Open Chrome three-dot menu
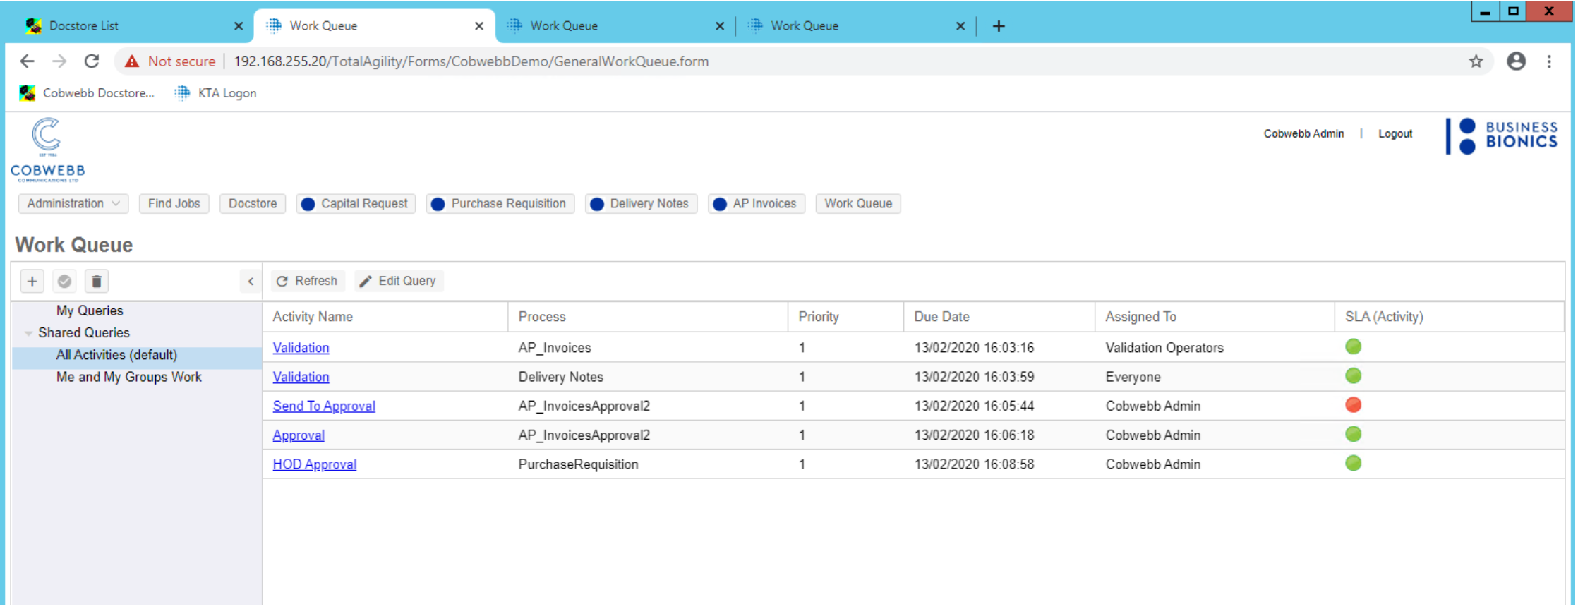The width and height of the screenshot is (1578, 609). [1549, 61]
